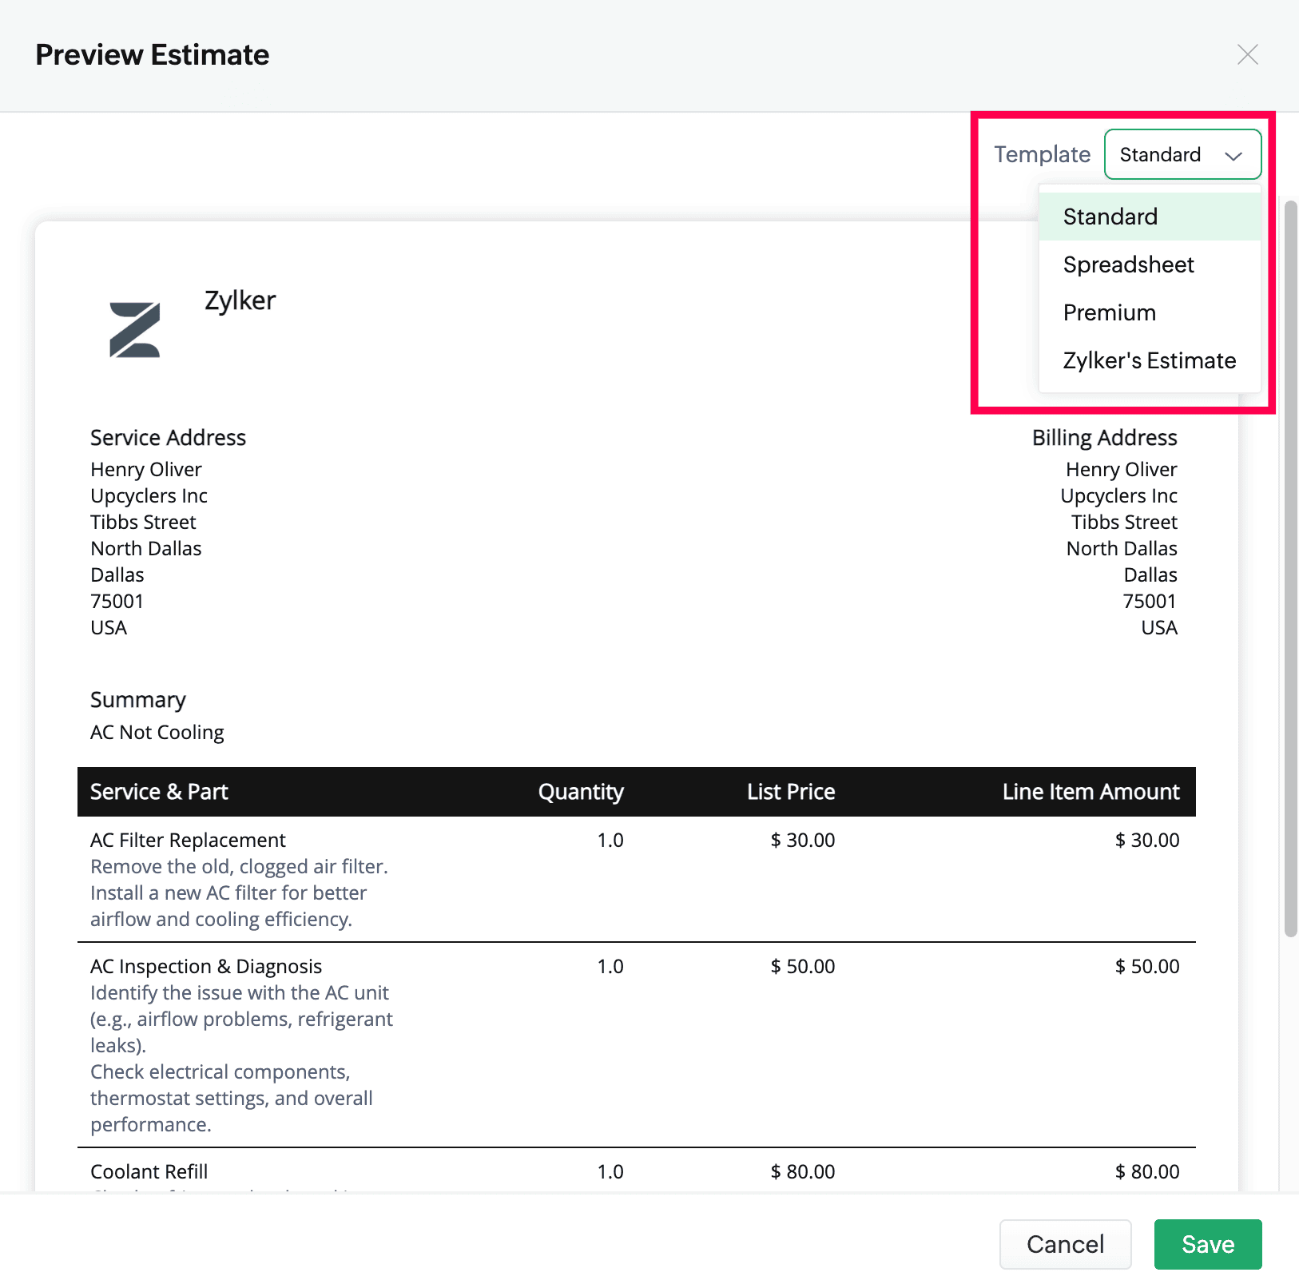Click the Billing Address heading
This screenshot has height=1288, width=1299.
(1104, 438)
